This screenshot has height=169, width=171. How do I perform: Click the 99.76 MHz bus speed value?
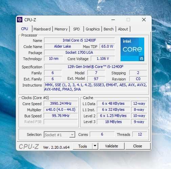(x=61, y=116)
